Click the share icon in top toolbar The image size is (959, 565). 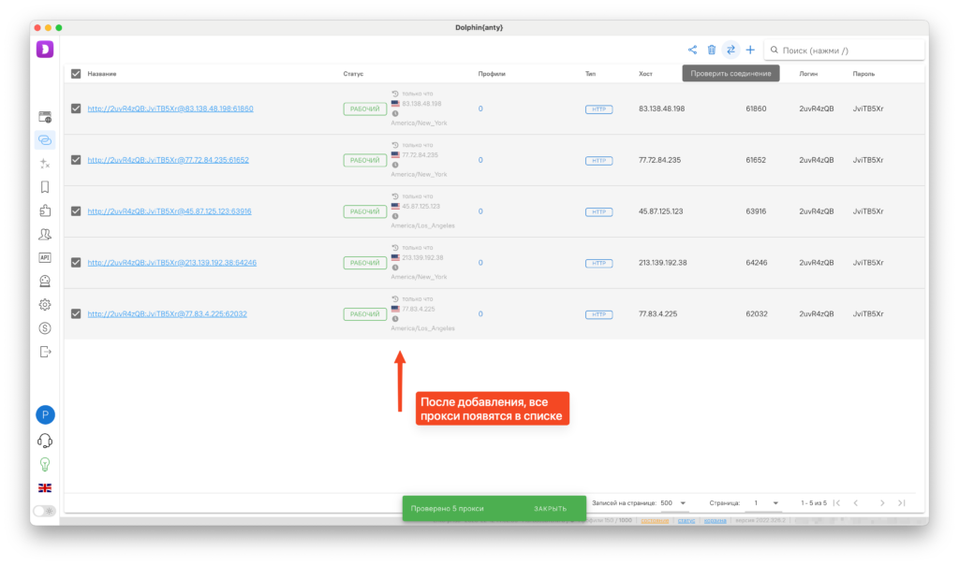coord(692,50)
